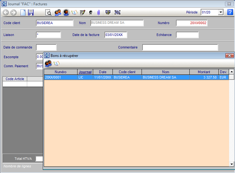This screenshot has width=235, height=173.
Task: Click the open book icon in main toolbar
Action: pos(74,13)
